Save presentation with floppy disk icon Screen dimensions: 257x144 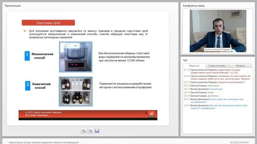point(97,131)
